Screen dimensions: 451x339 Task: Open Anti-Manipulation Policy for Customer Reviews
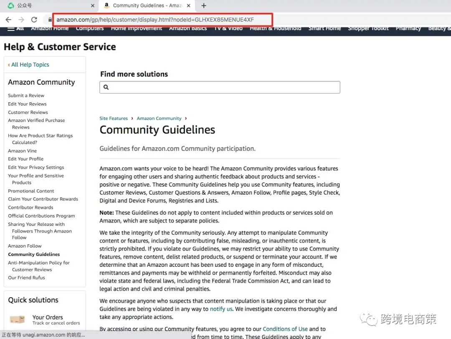point(39,266)
